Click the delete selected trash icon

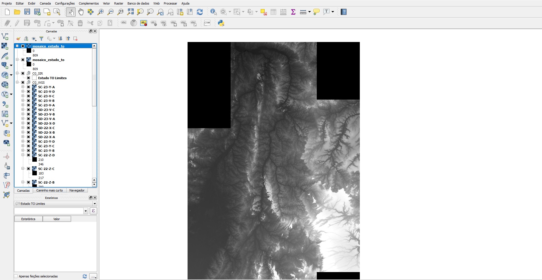point(80,23)
